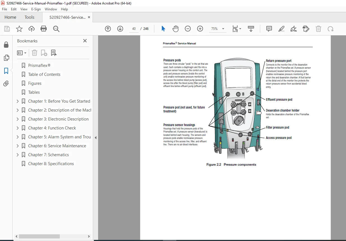
Task: Open the Help menu
Action: [64, 9]
